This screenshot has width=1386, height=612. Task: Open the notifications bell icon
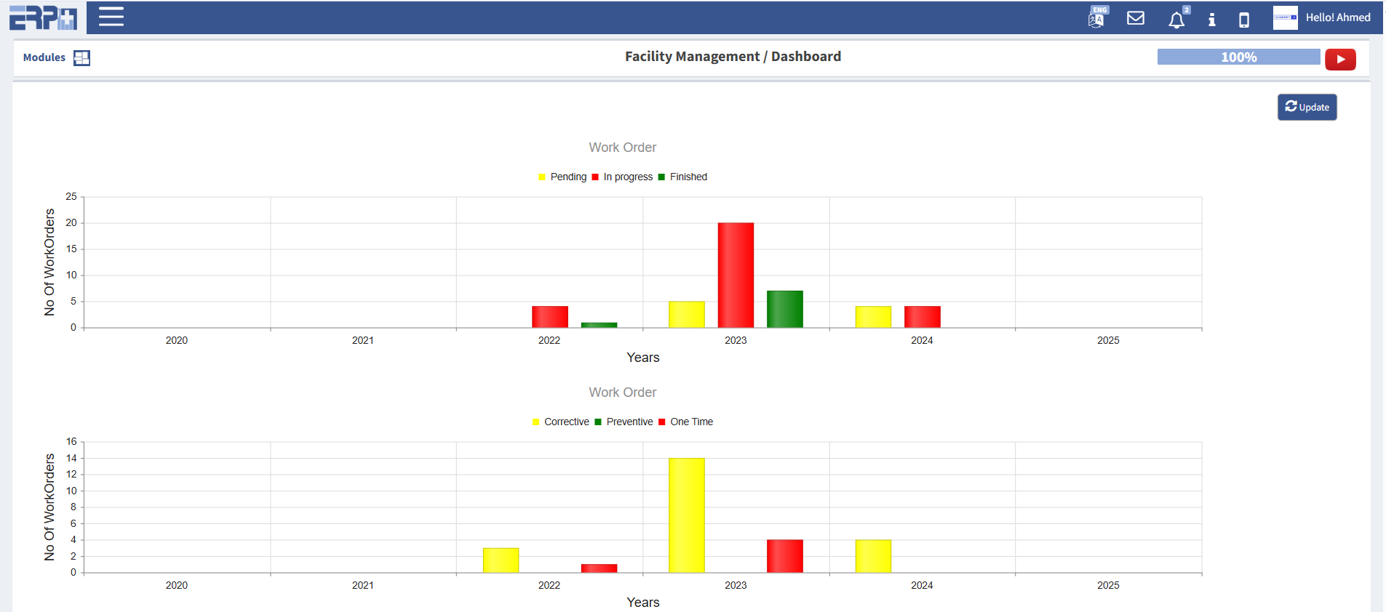tap(1176, 20)
